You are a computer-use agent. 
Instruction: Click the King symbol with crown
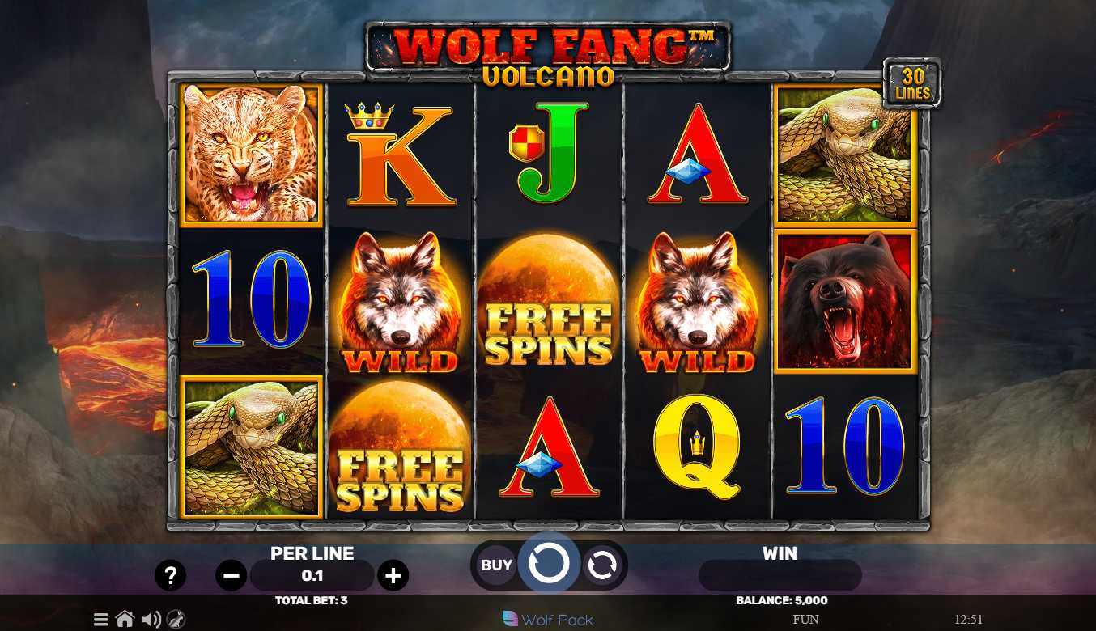400,155
